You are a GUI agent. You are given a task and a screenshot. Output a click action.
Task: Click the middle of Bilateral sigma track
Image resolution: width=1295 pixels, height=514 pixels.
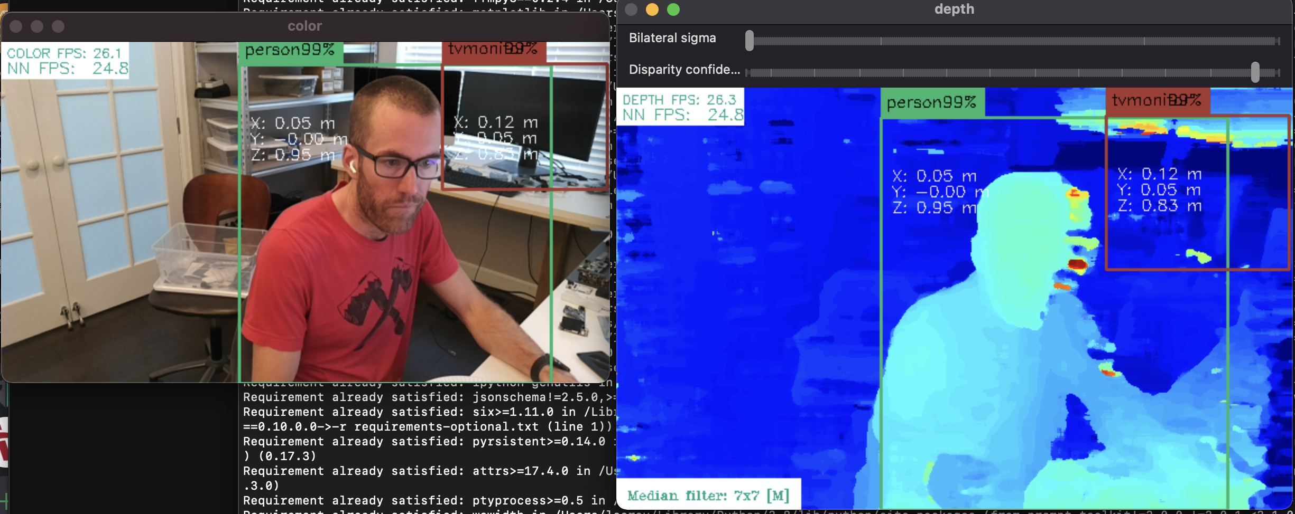1014,41
